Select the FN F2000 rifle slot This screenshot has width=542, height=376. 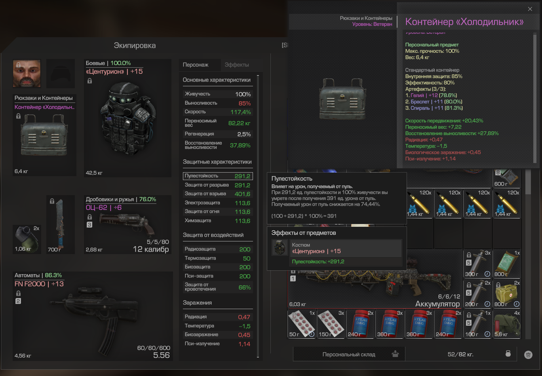(x=93, y=316)
